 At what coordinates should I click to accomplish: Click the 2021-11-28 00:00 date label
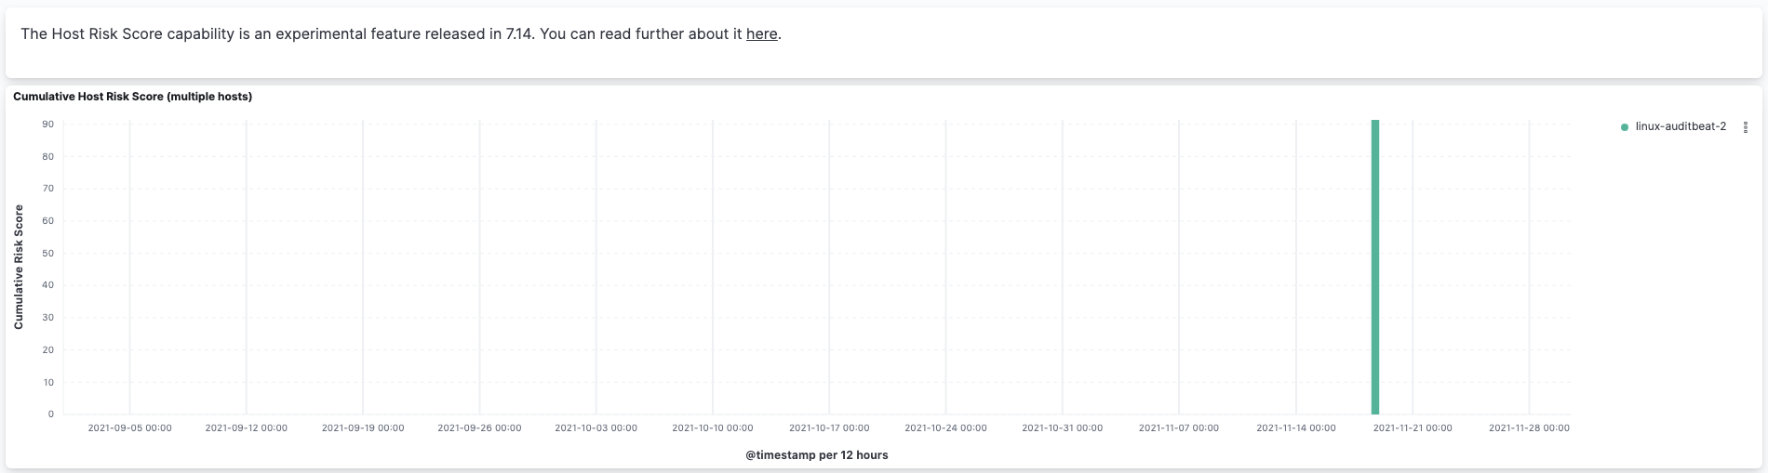click(1529, 428)
